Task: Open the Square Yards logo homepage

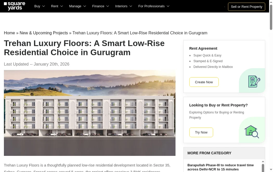Action: click(x=15, y=6)
